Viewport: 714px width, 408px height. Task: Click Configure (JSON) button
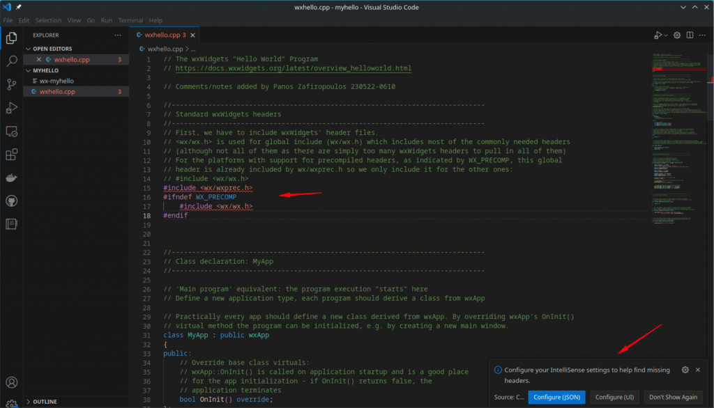(556, 397)
